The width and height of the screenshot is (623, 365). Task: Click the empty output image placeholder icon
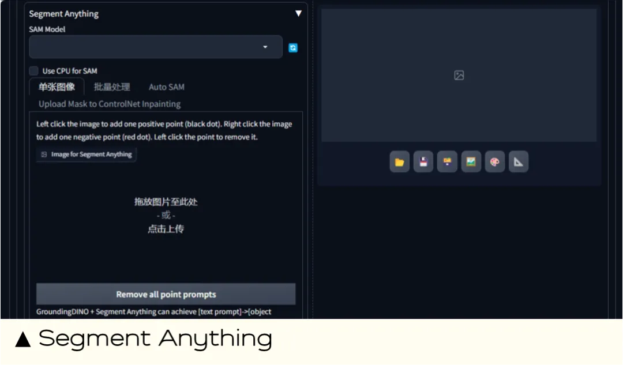pyautogui.click(x=459, y=75)
